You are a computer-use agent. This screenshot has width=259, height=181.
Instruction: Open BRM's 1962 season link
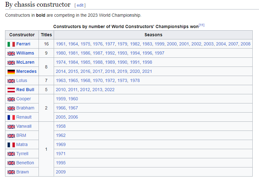tap(61, 136)
